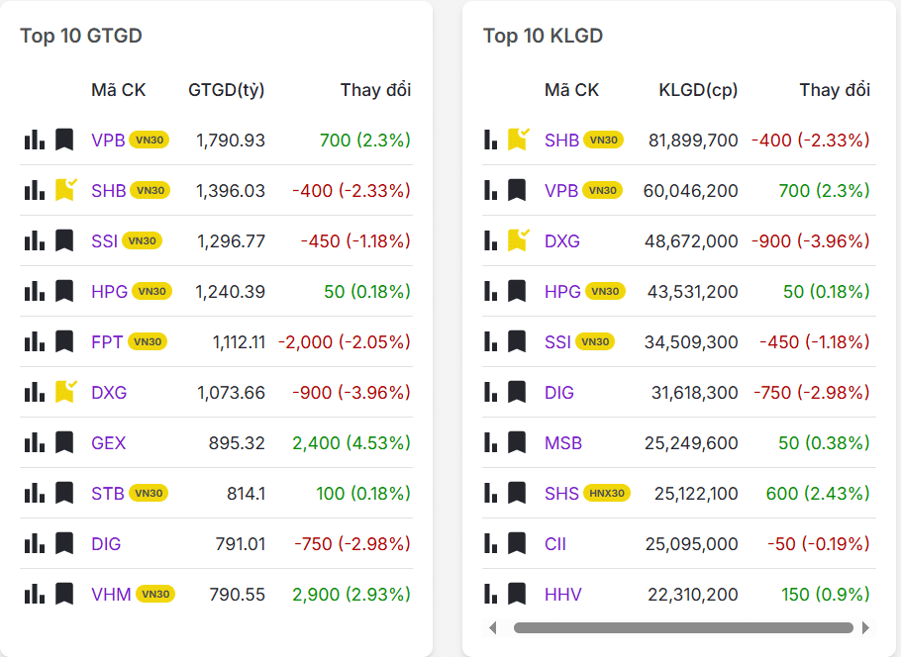Open chart icon for CII stock
The image size is (901, 657).
[x=491, y=543]
